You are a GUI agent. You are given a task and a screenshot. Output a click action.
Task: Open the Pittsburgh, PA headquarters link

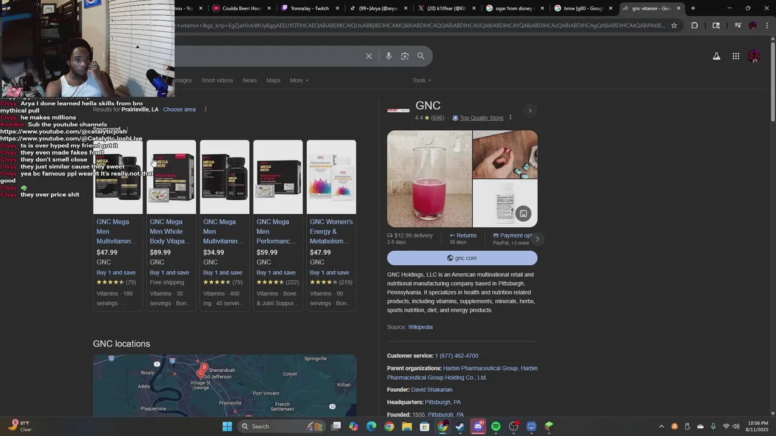coord(443,402)
